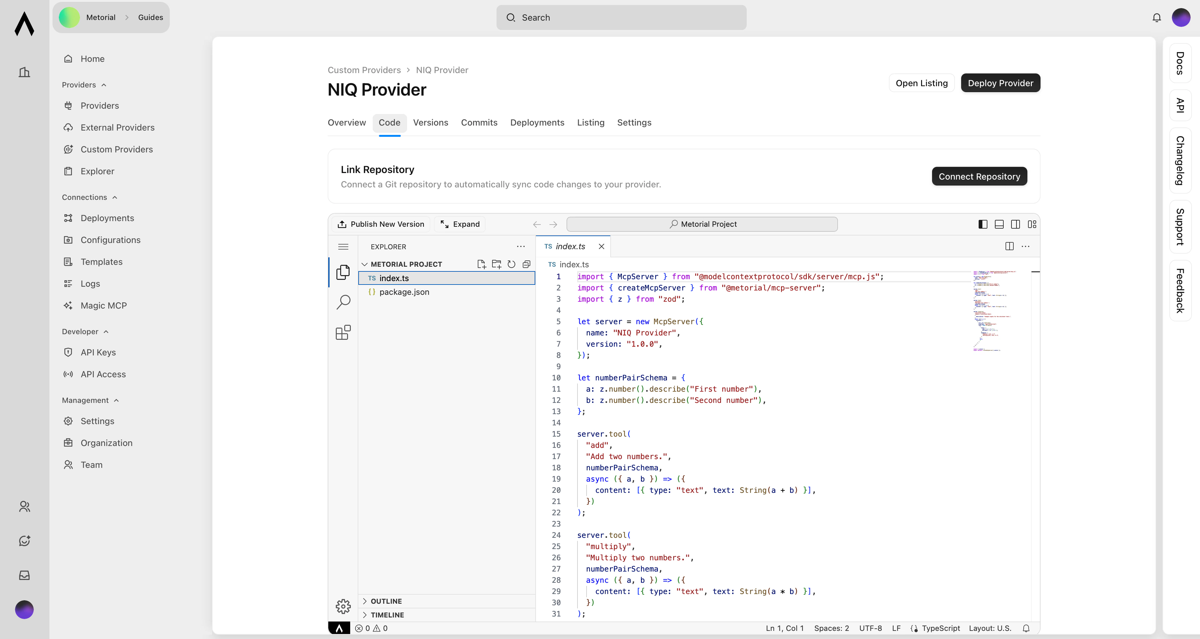The width and height of the screenshot is (1200, 639).
Task: Click the New Folder icon in Explorer
Action: point(496,264)
